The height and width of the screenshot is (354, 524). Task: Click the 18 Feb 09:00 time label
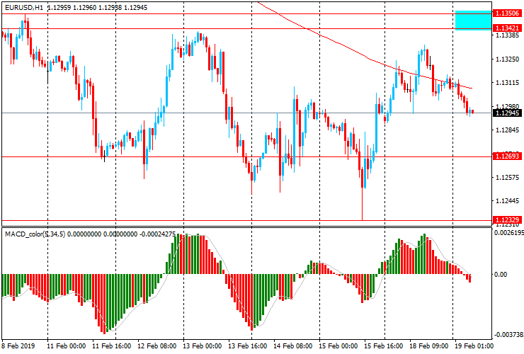click(429, 346)
